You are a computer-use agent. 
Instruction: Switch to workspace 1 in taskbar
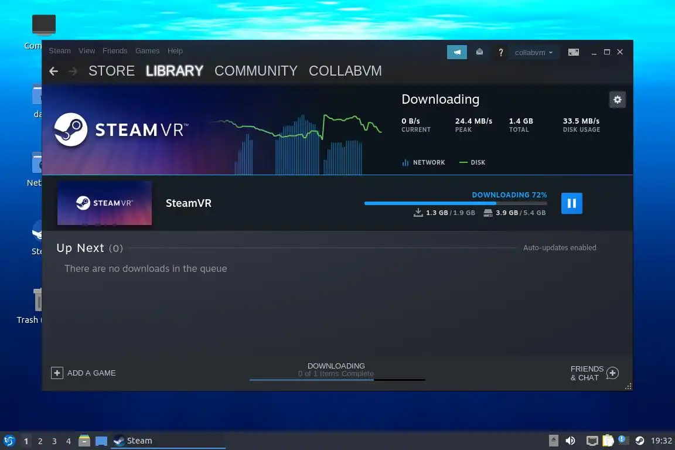[26, 441]
